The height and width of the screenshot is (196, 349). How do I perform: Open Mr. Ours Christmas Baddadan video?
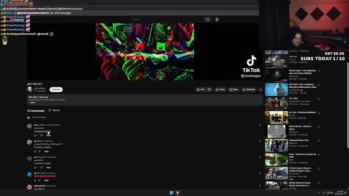coord(276,117)
